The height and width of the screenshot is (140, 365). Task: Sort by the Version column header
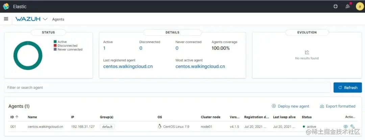pyautogui.click(x=234, y=117)
